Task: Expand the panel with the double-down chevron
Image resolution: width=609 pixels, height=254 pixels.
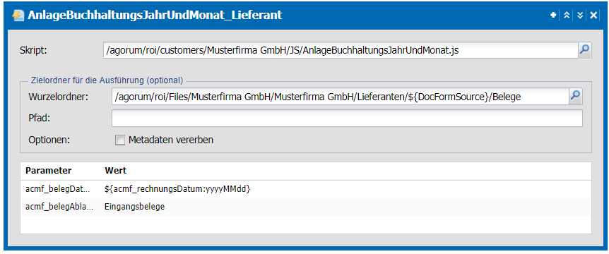Action: coord(580,15)
